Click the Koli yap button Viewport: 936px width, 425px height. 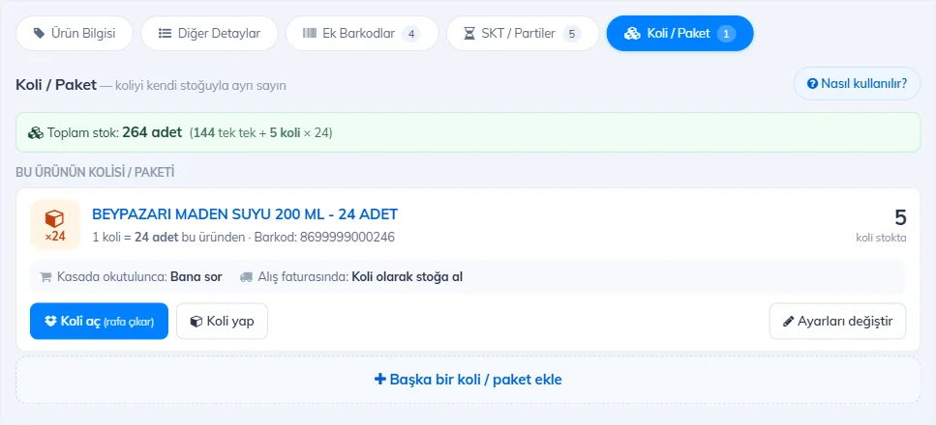(222, 322)
